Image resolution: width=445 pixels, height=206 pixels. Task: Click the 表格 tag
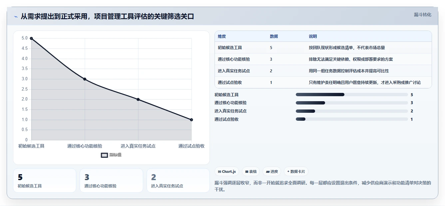tap(250, 172)
